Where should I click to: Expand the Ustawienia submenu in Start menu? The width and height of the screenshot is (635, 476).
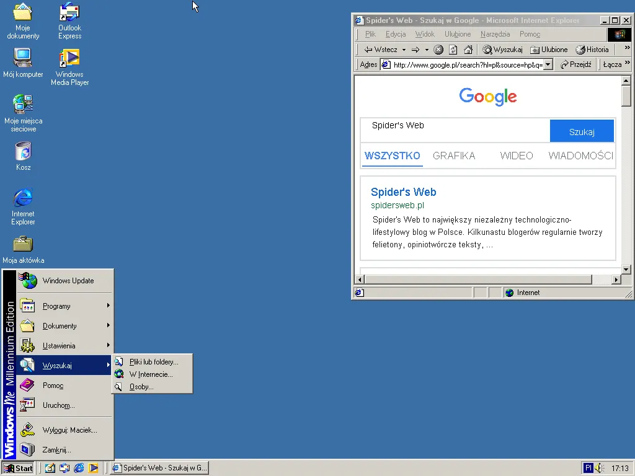coord(64,346)
